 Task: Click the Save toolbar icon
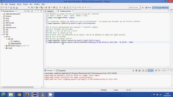click(x=11, y=8)
